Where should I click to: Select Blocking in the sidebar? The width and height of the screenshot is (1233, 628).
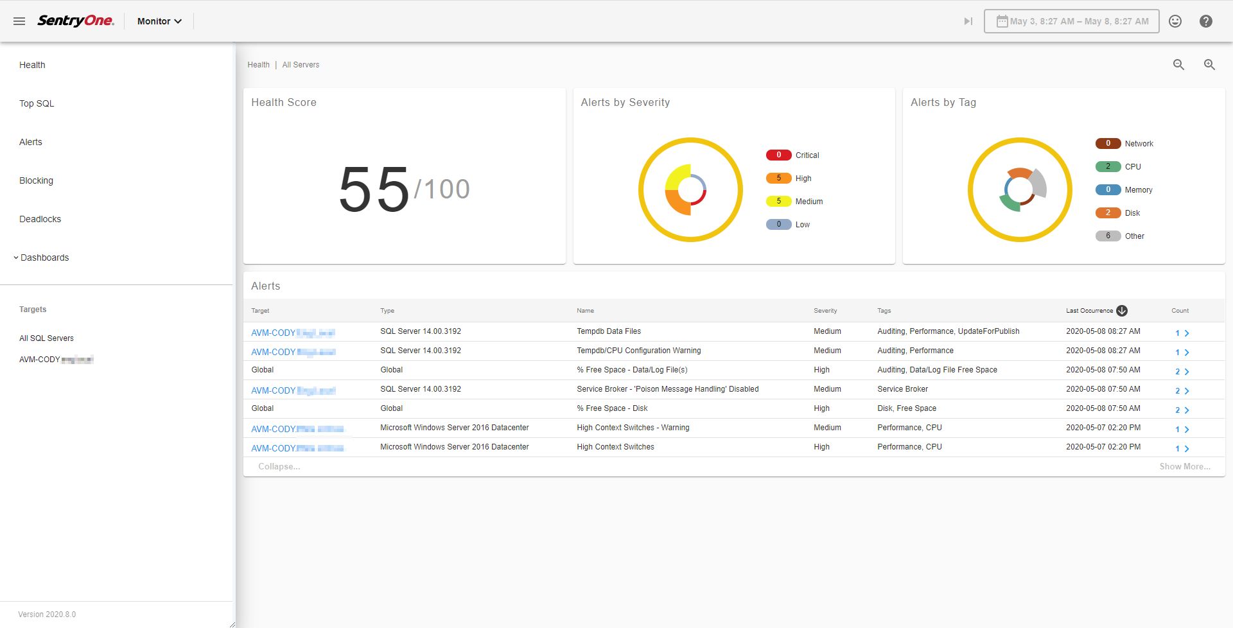coord(36,180)
